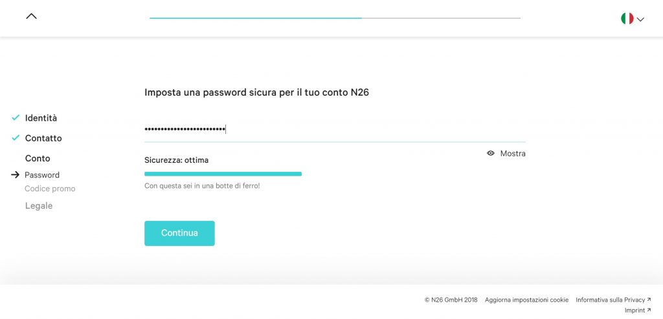
Task: Click the password strength bar
Action: (x=223, y=174)
